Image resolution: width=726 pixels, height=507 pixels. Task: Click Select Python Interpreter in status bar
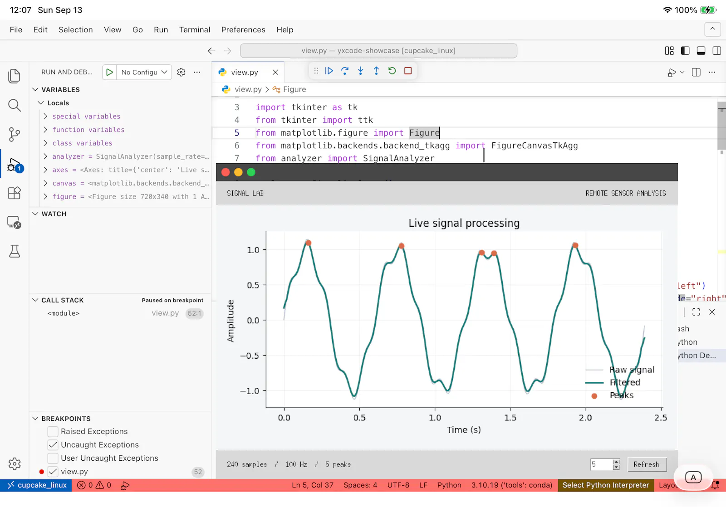[x=606, y=485]
